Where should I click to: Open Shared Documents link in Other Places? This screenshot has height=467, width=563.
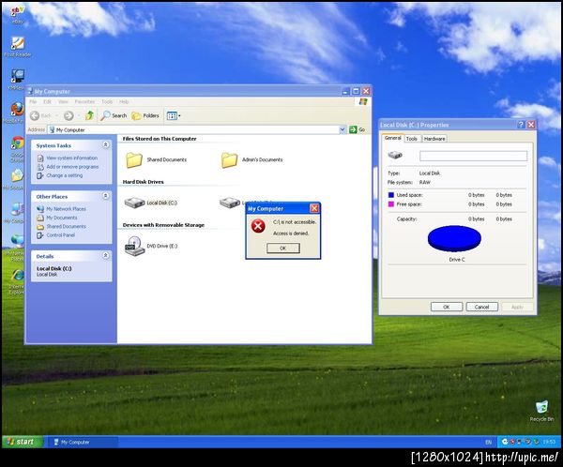[x=66, y=227]
